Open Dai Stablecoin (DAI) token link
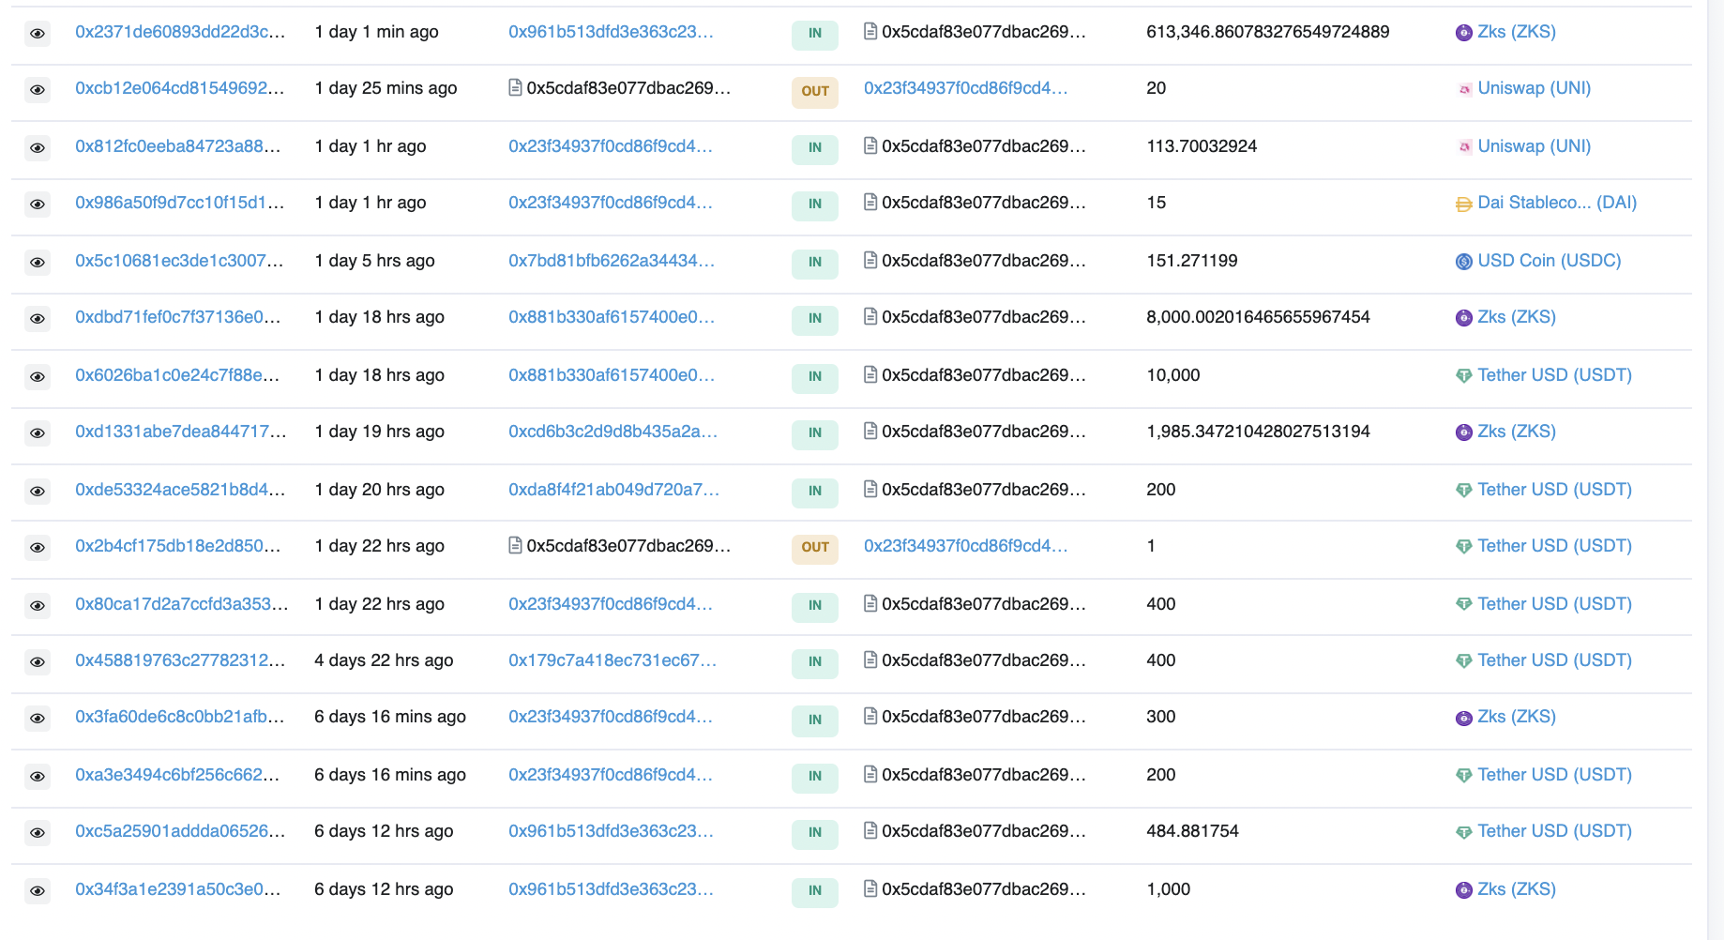 point(1557,203)
